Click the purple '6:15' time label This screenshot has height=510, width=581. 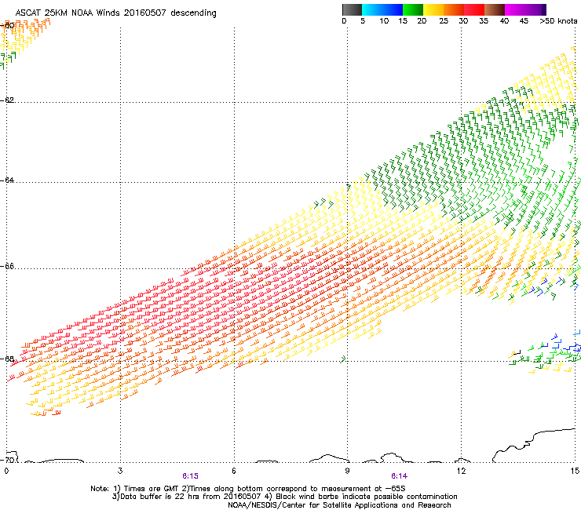[x=190, y=476]
